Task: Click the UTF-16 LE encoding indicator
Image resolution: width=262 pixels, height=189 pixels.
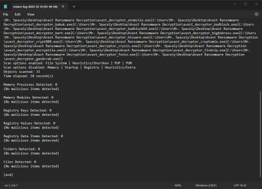Action: point(240,185)
